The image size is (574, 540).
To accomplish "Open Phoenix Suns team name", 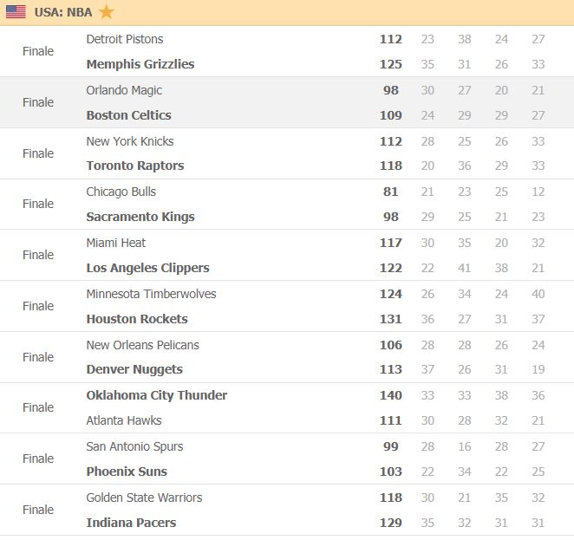I will point(127,472).
